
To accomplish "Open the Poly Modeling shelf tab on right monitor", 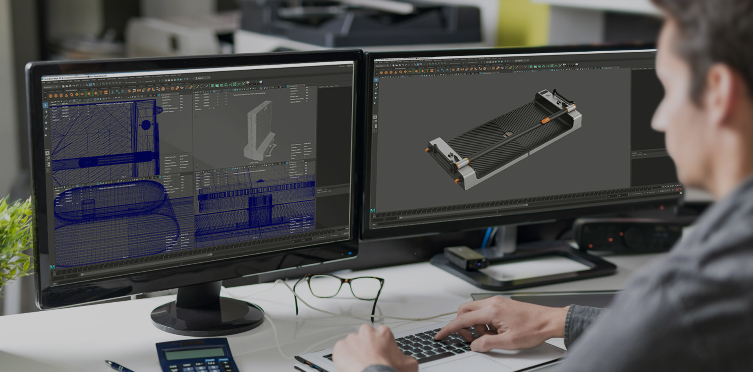I will click(400, 69).
